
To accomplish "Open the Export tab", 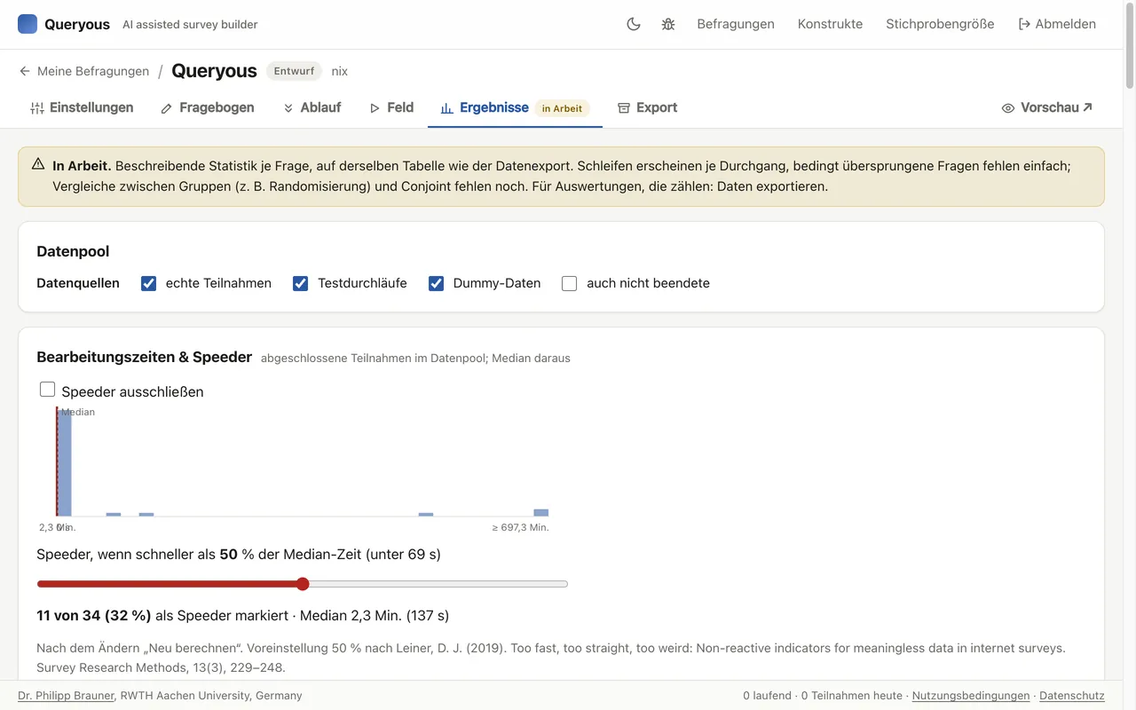I will [x=647, y=107].
